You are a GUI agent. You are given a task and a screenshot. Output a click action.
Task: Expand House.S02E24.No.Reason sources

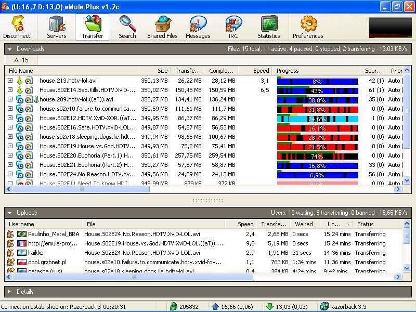tap(10, 174)
